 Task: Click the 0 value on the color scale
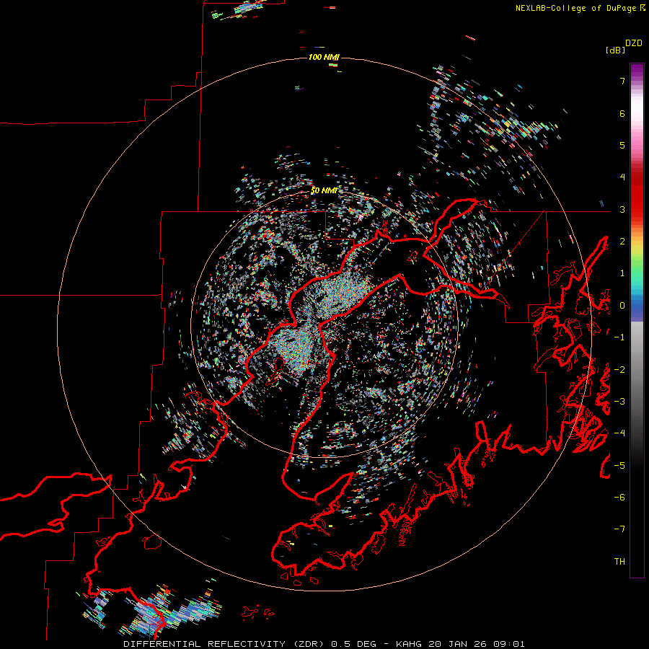tap(622, 306)
